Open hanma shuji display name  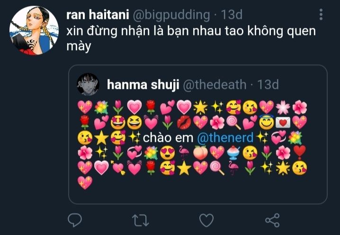143,85
